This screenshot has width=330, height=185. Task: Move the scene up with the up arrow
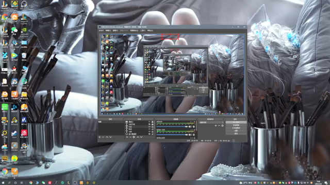coord(107,137)
